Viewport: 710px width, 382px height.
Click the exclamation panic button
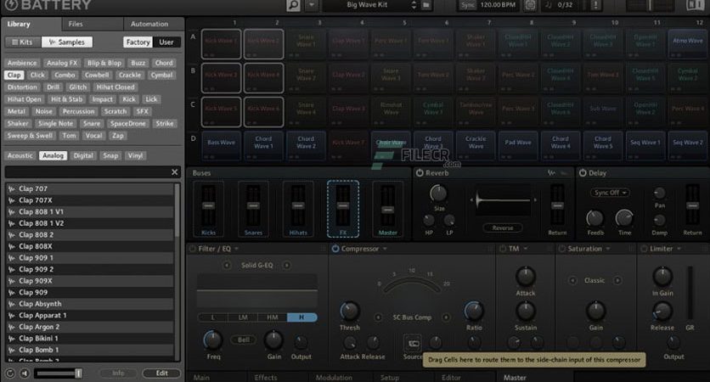596,5
